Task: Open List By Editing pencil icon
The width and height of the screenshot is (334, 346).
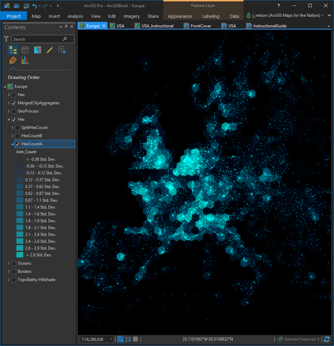Action: pos(50,50)
